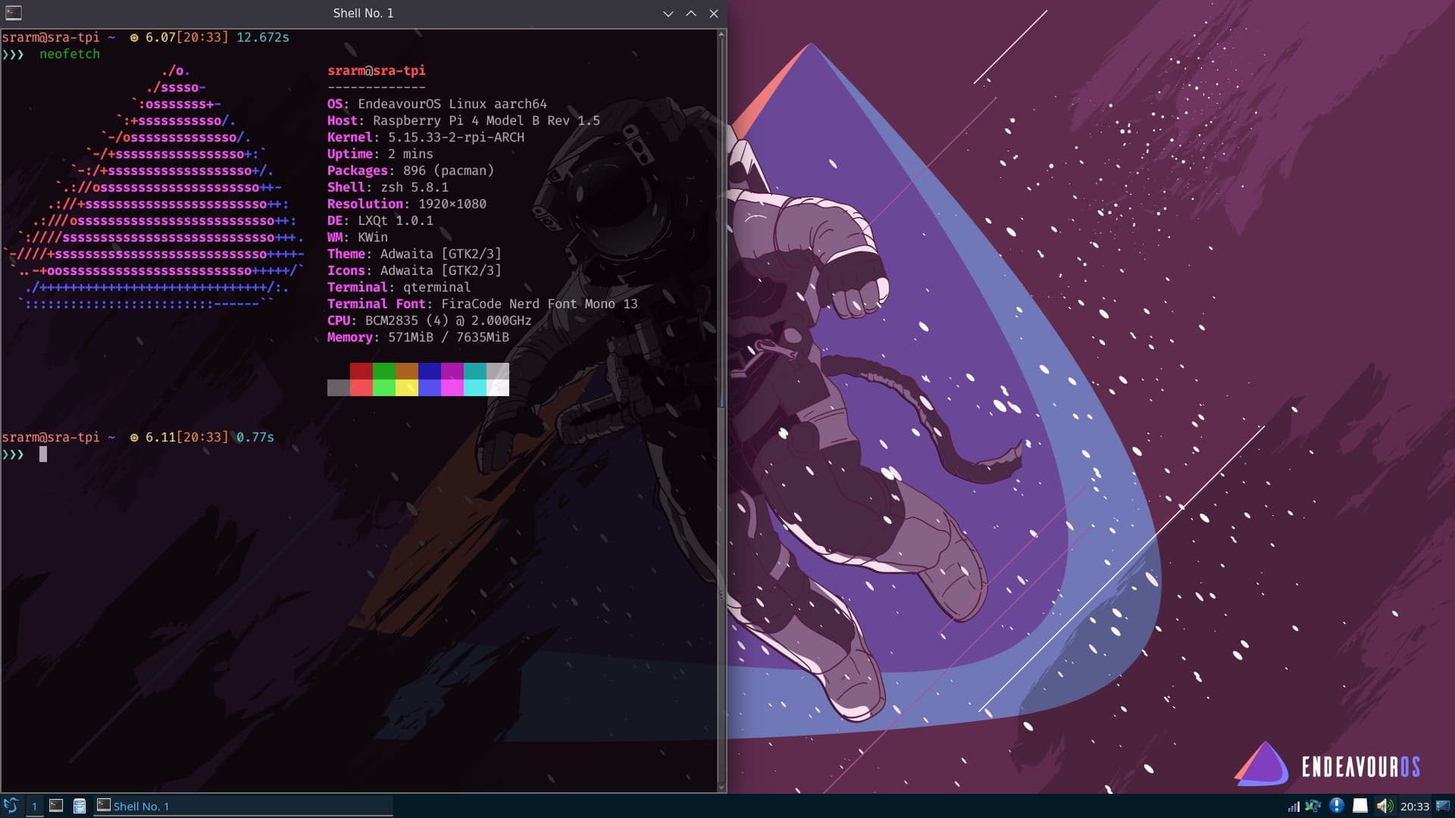The width and height of the screenshot is (1455, 818).
Task: Click the '6.07[20:33]' load text
Action: (x=187, y=37)
